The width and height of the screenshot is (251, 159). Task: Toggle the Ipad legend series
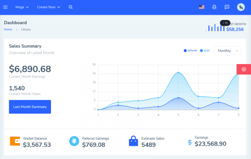coord(205,50)
